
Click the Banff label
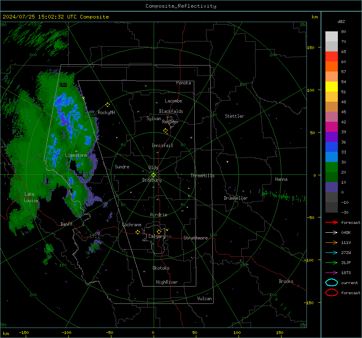(66, 224)
